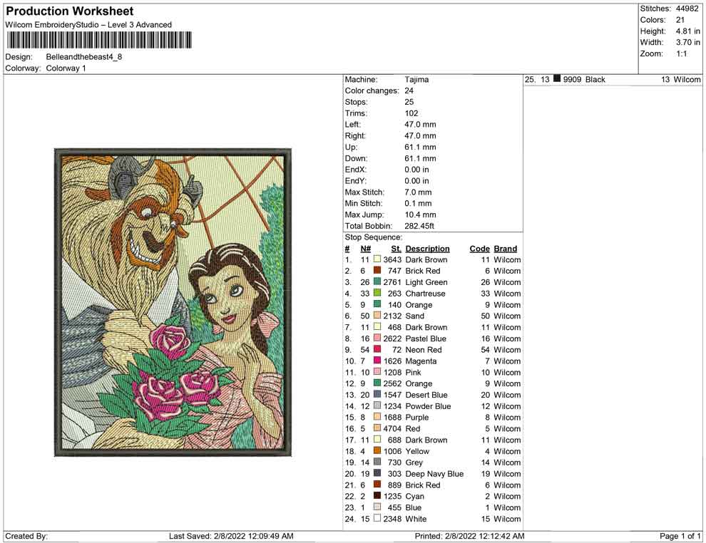The image size is (706, 543).
Task: Select the Blue swatch in stop 23
Action: [377, 507]
